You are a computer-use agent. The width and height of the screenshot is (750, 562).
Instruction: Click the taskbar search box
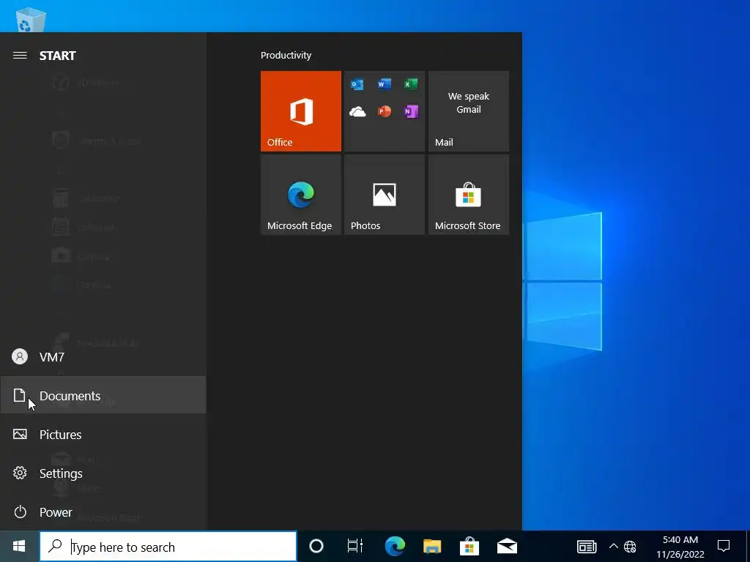pyautogui.click(x=168, y=546)
